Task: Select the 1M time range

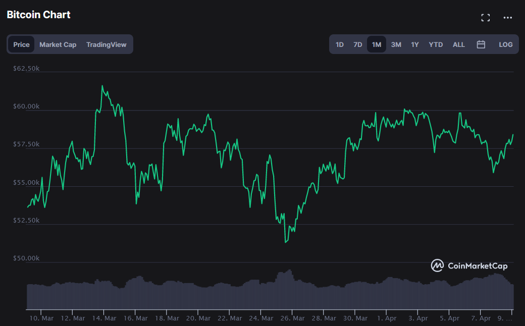Action: 377,44
